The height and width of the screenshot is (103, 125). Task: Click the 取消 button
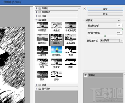[105, 14]
